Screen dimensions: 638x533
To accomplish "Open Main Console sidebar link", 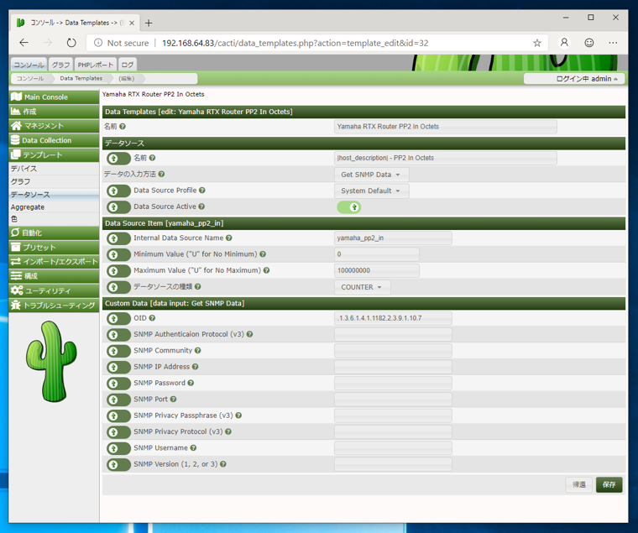I will pos(54,97).
